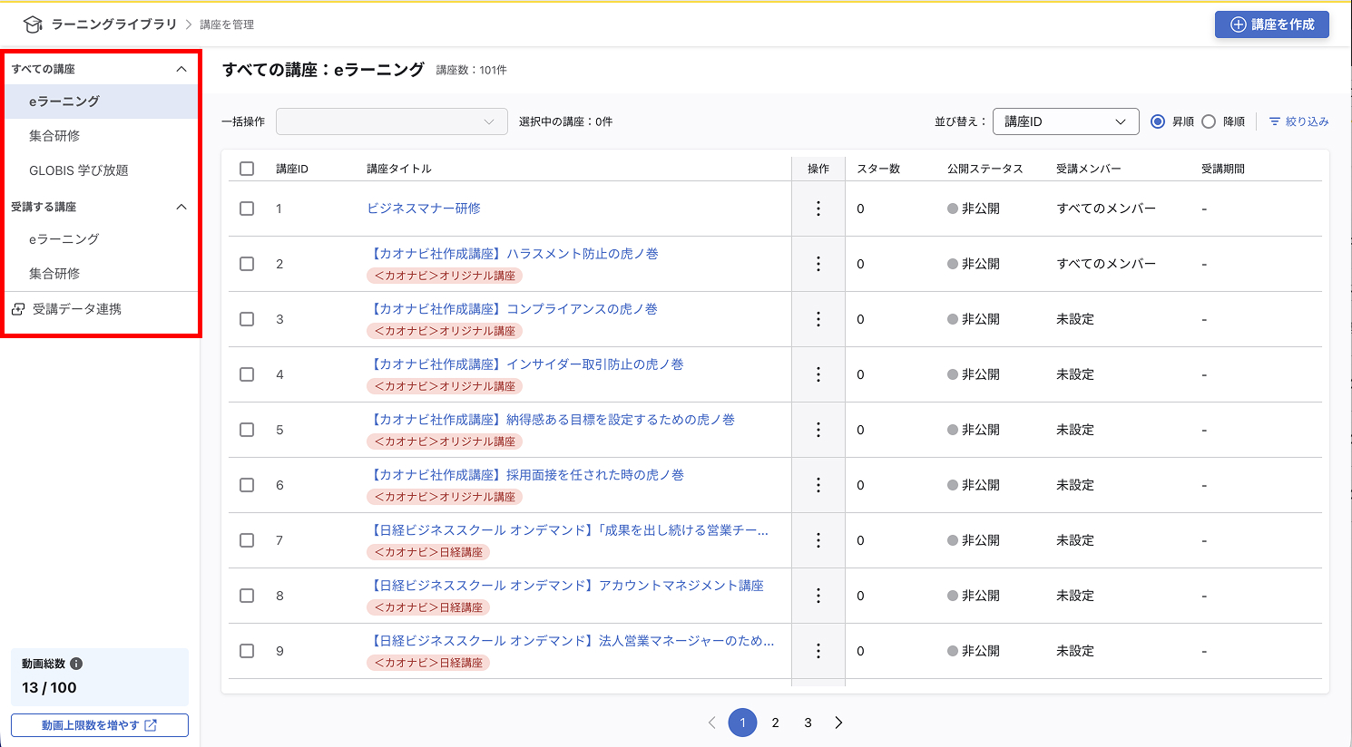Click the 受講メンバー column header
Image resolution: width=1352 pixels, height=747 pixels.
(x=1089, y=169)
